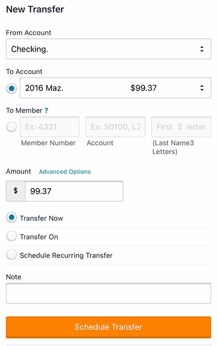Click the Schedule Transfer button
This screenshot has width=217, height=346.
point(108,327)
